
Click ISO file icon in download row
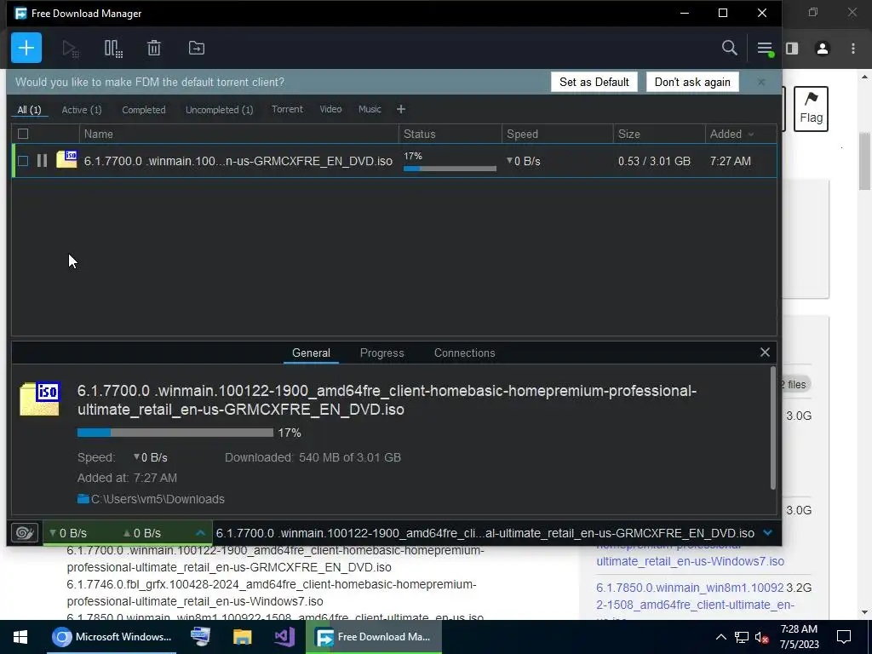coord(66,159)
